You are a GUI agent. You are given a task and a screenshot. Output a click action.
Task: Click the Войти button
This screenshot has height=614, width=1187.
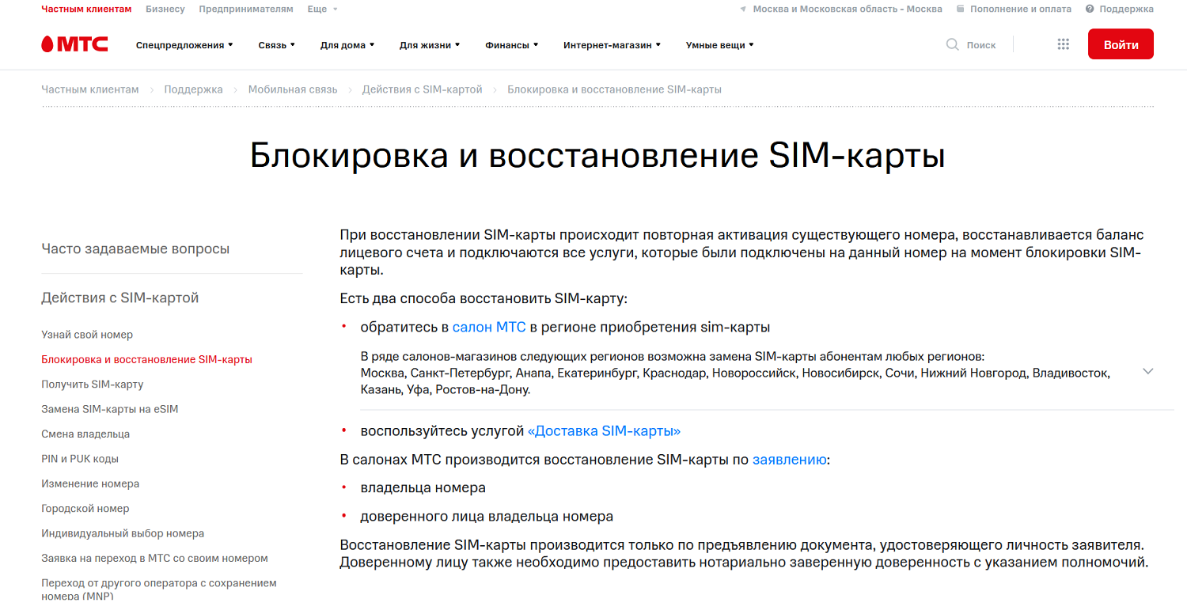tap(1121, 44)
